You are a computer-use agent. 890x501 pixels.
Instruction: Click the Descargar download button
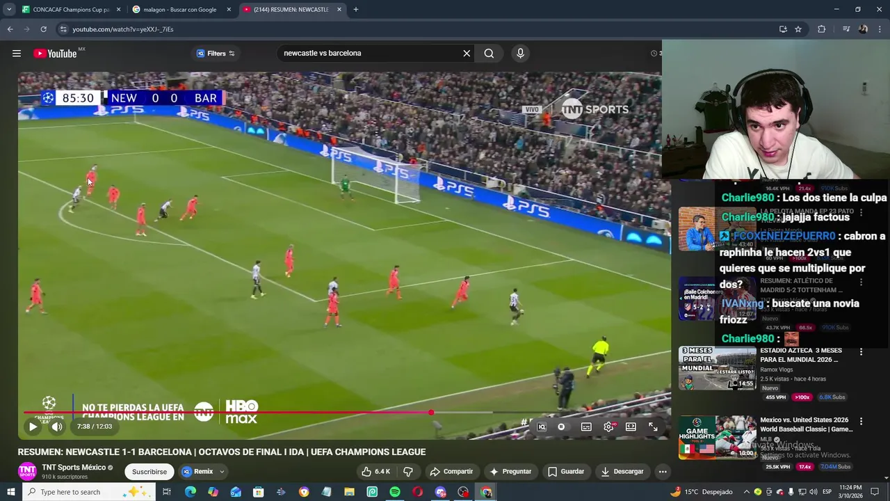coord(622,471)
